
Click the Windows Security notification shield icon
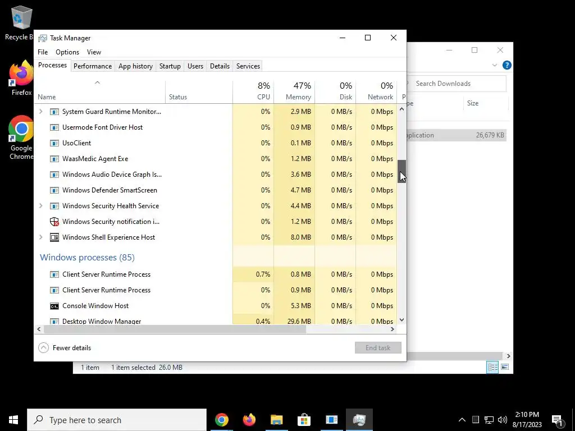(x=54, y=222)
